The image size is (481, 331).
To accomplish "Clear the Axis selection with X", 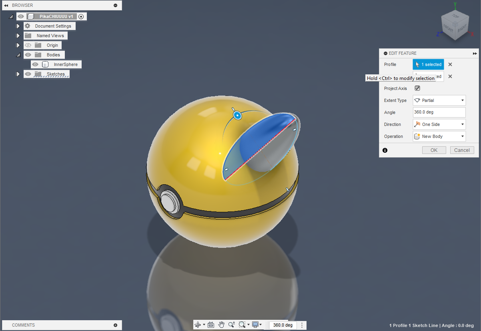I will pyautogui.click(x=450, y=76).
